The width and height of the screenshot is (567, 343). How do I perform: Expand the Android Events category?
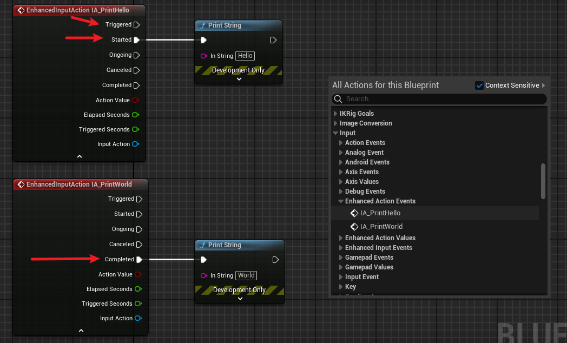coord(341,162)
